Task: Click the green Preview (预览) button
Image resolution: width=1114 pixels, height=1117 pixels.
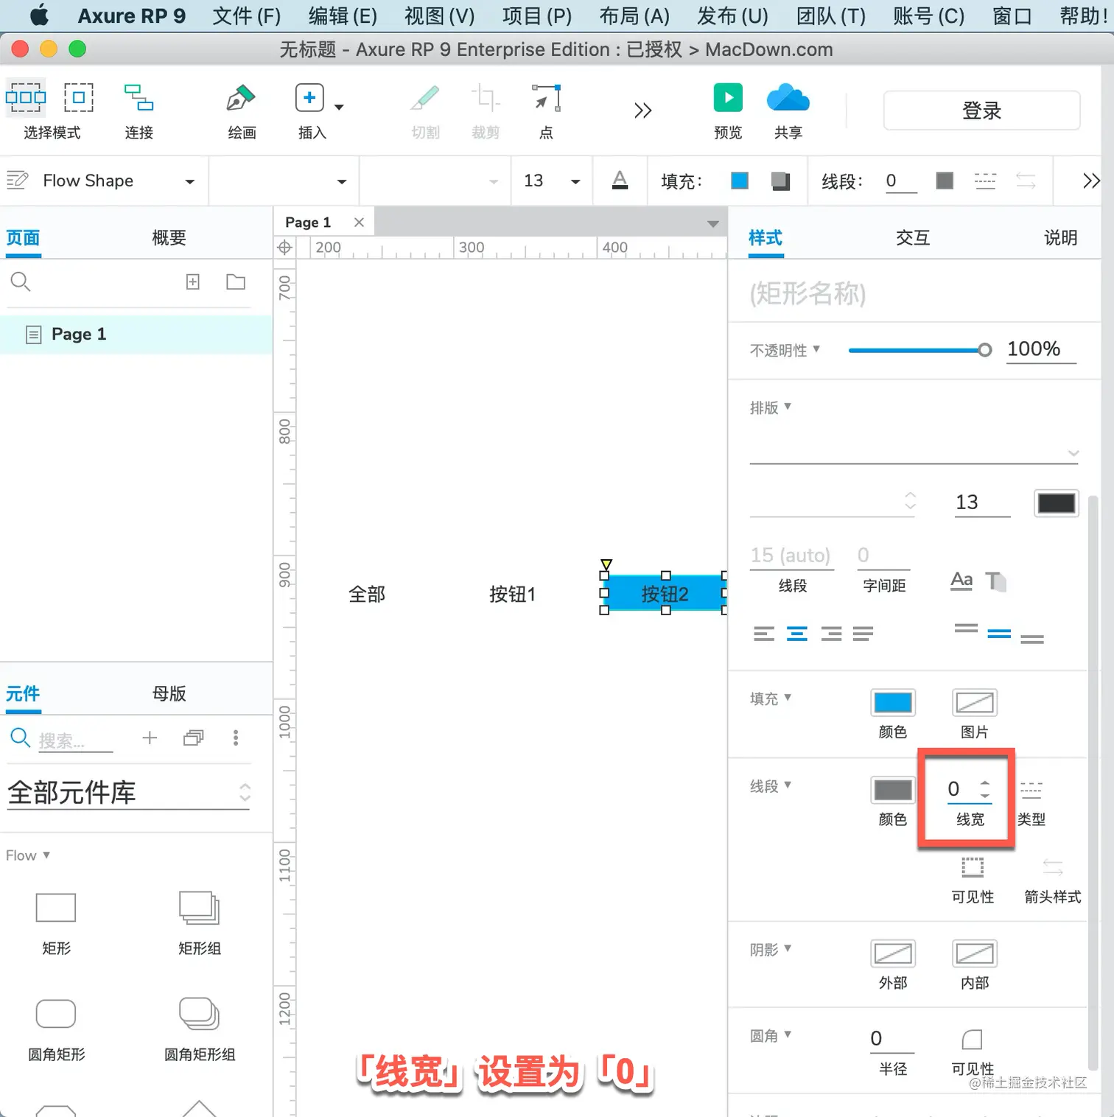Action: 728,97
